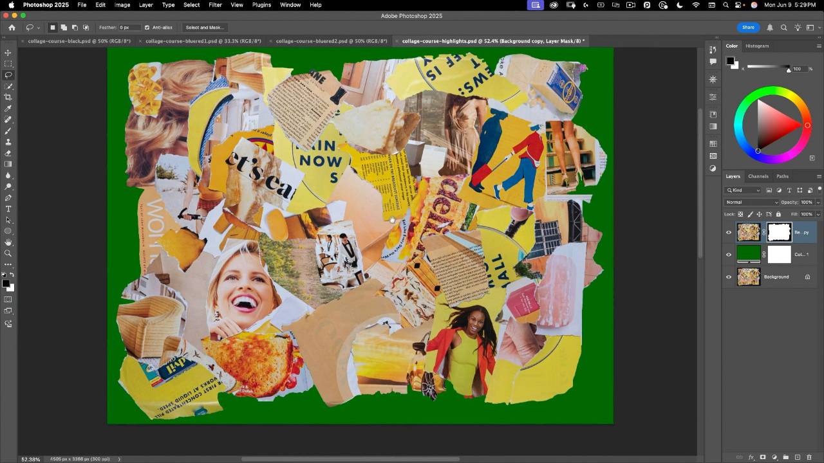The height and width of the screenshot is (463, 824).
Task: Activate the Zoom tool in the toolbar
Action: pos(8,253)
